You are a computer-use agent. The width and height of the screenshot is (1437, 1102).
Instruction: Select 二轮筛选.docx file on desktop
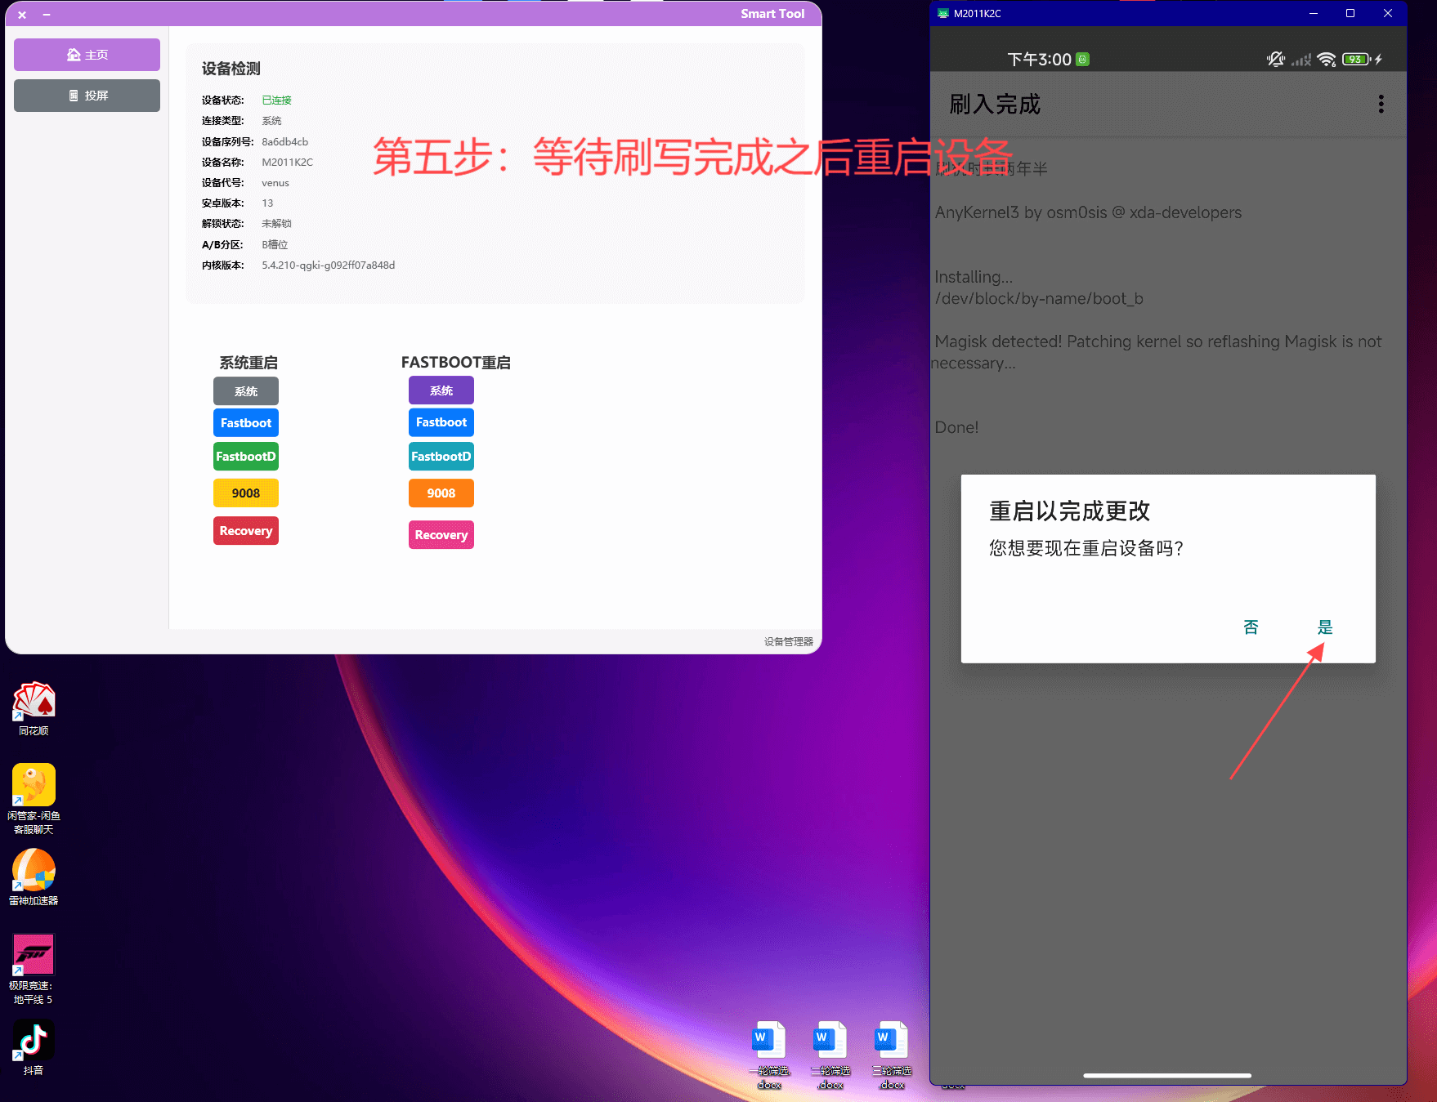click(830, 1055)
